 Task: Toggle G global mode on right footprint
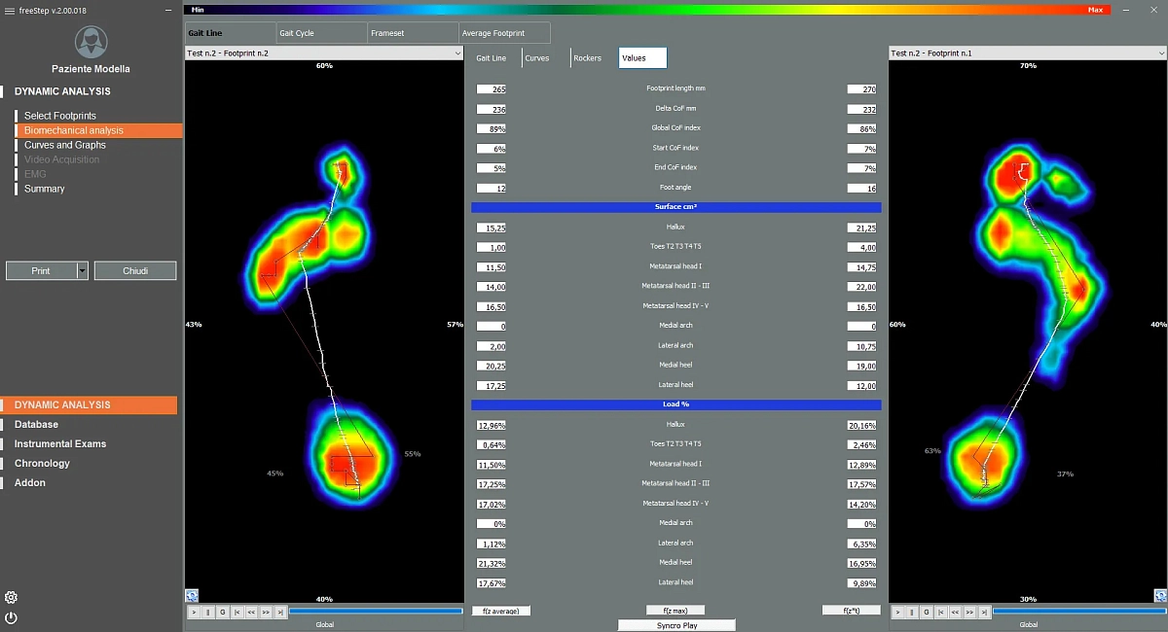(926, 612)
